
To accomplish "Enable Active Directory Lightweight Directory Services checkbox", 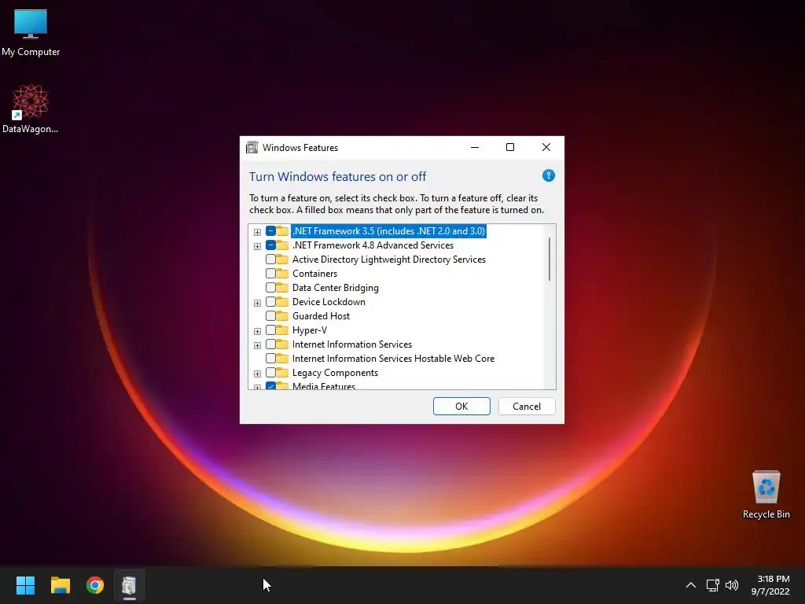I will tap(270, 260).
